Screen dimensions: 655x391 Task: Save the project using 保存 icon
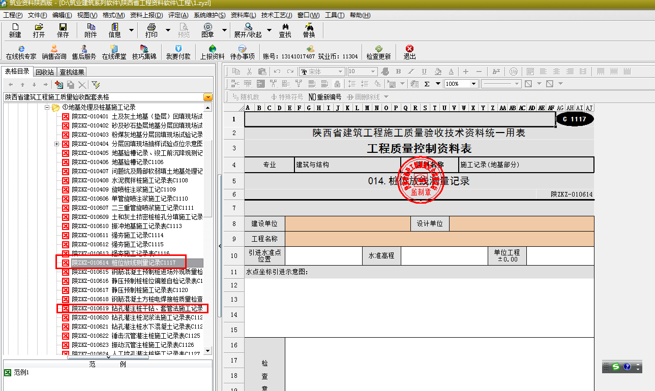(63, 30)
